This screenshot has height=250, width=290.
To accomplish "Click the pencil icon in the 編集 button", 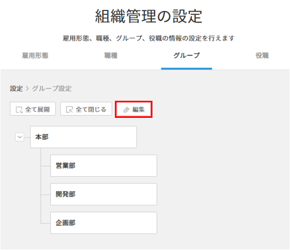I will point(126,110).
